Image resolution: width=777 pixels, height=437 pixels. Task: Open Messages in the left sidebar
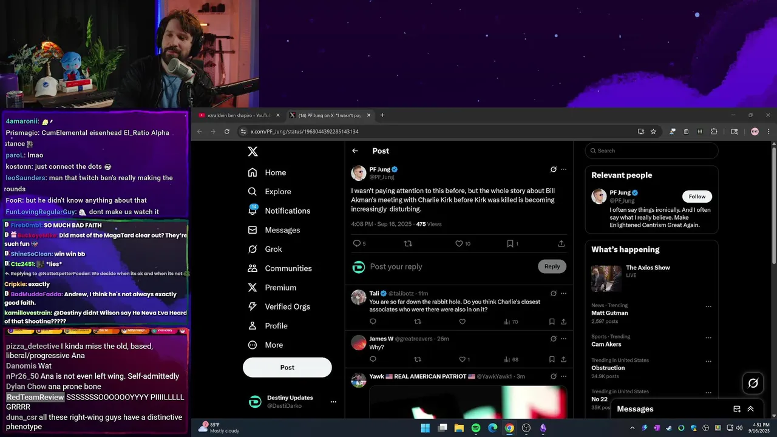(x=274, y=230)
